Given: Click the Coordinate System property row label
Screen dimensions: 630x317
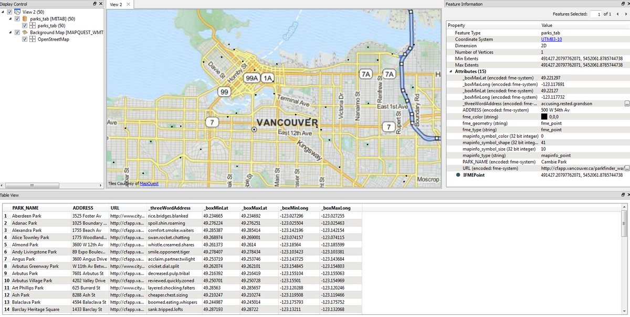Looking at the screenshot, I should coord(474,39).
